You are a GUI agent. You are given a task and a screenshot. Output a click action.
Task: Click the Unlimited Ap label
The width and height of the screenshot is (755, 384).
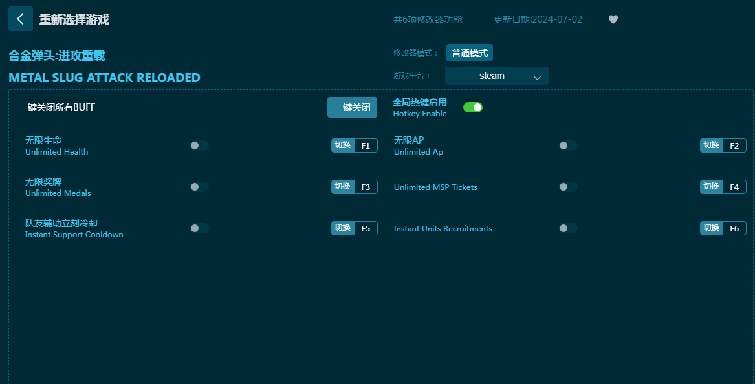click(x=419, y=151)
